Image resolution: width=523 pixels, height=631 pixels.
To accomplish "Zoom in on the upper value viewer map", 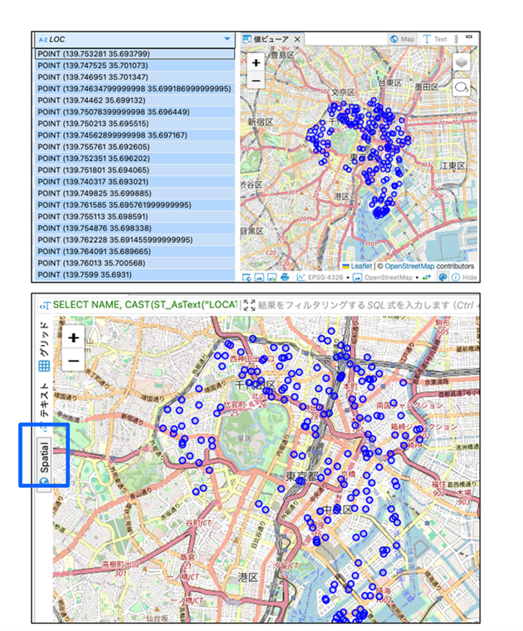I will click(x=256, y=62).
